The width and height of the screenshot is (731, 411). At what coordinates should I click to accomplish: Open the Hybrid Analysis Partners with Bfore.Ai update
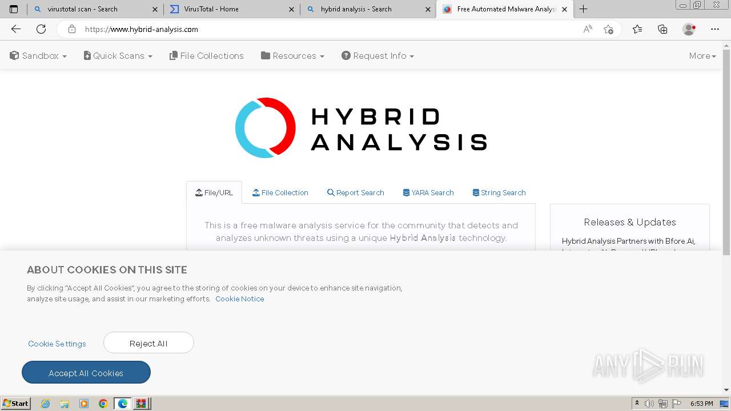(x=628, y=241)
